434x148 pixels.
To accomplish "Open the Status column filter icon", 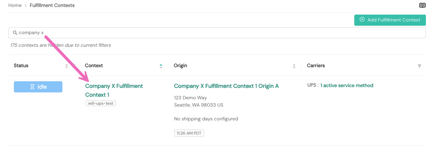I will [x=74, y=66].
